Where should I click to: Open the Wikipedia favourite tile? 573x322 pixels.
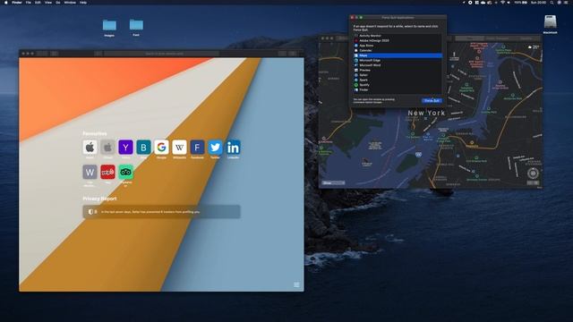pyautogui.click(x=179, y=147)
